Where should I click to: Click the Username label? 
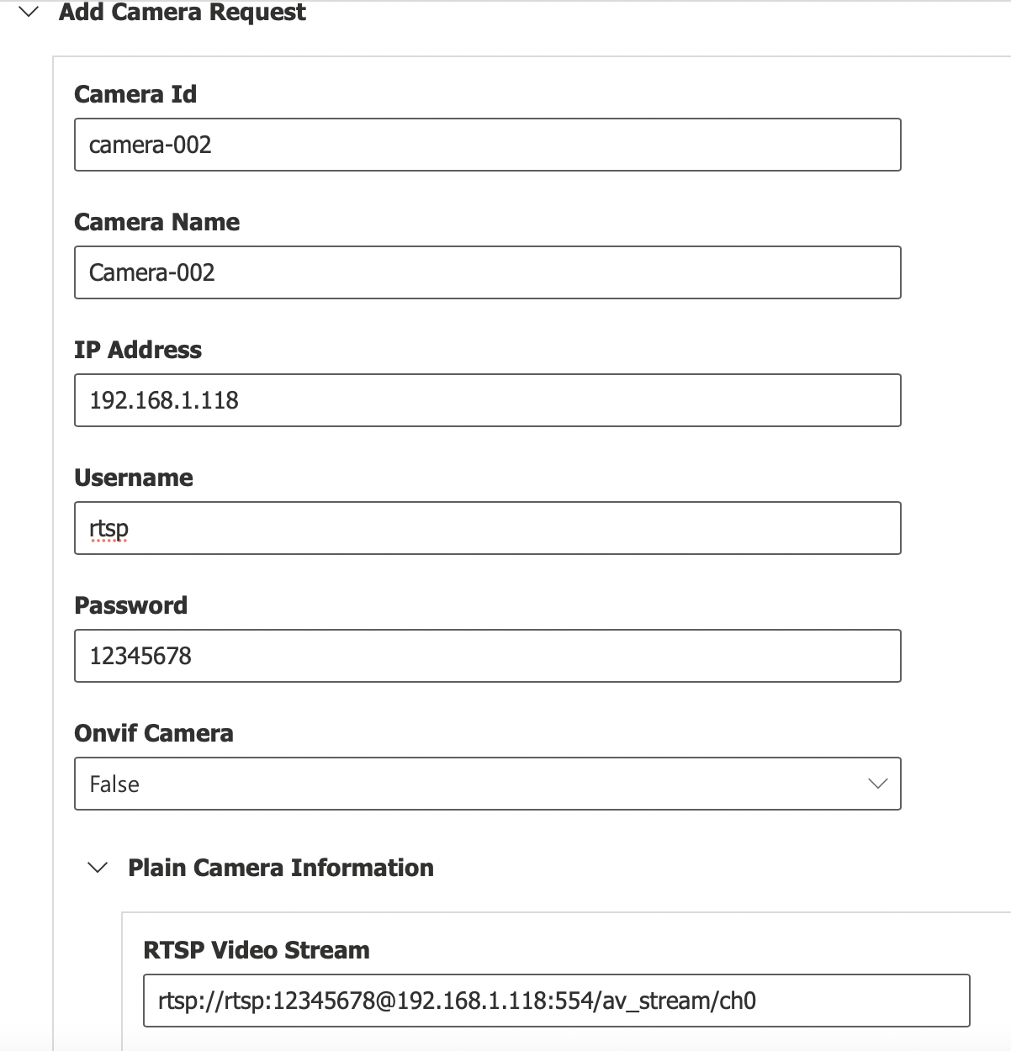point(134,478)
